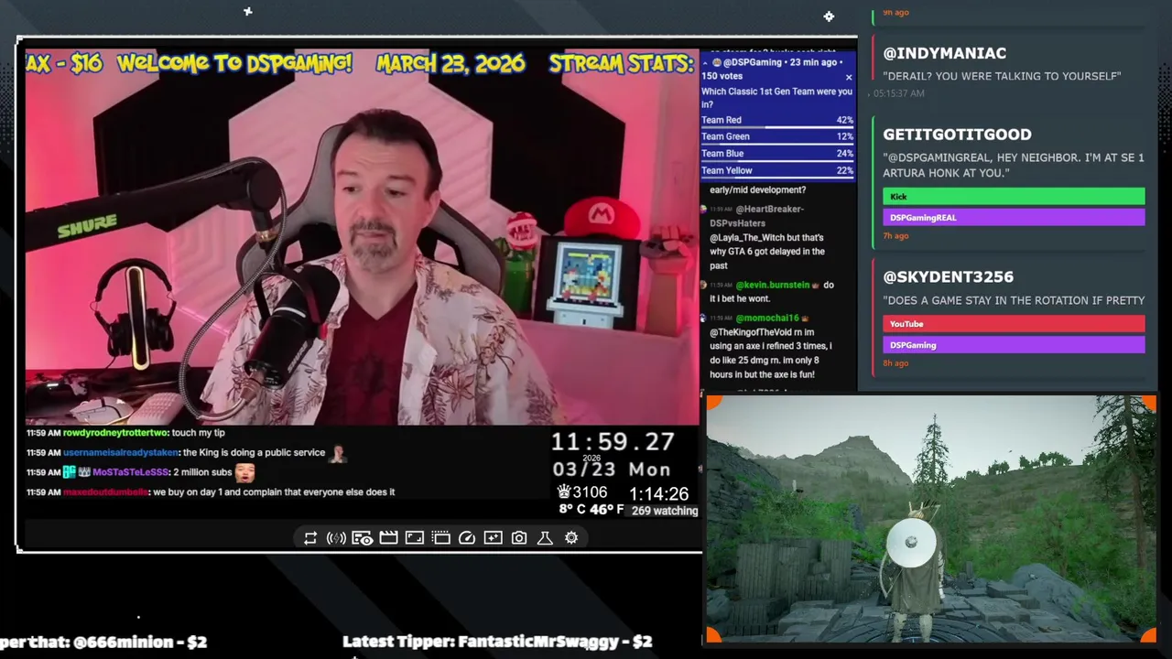Click the face emote after '2 million subs'

click(244, 472)
